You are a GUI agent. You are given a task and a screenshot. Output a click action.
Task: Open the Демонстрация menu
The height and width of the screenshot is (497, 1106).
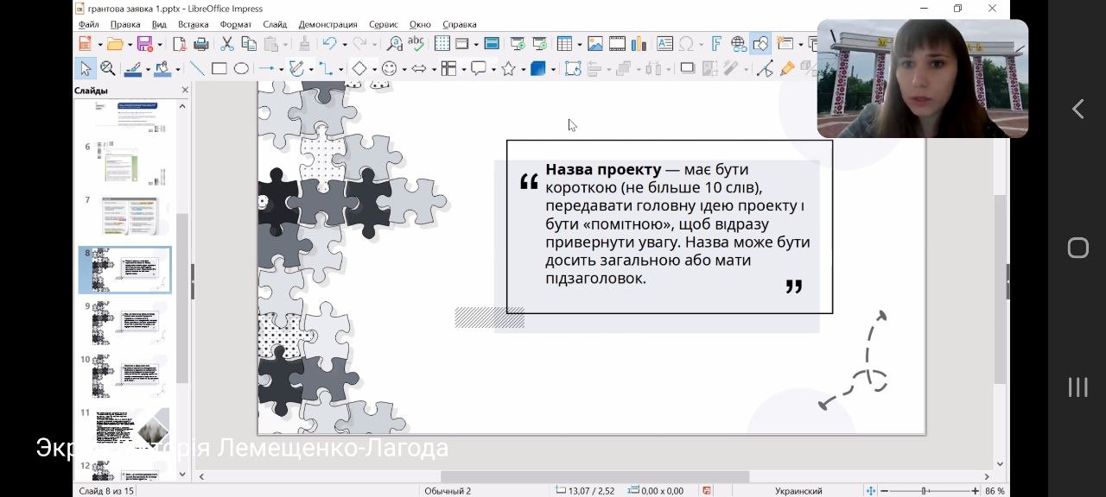[x=327, y=25]
